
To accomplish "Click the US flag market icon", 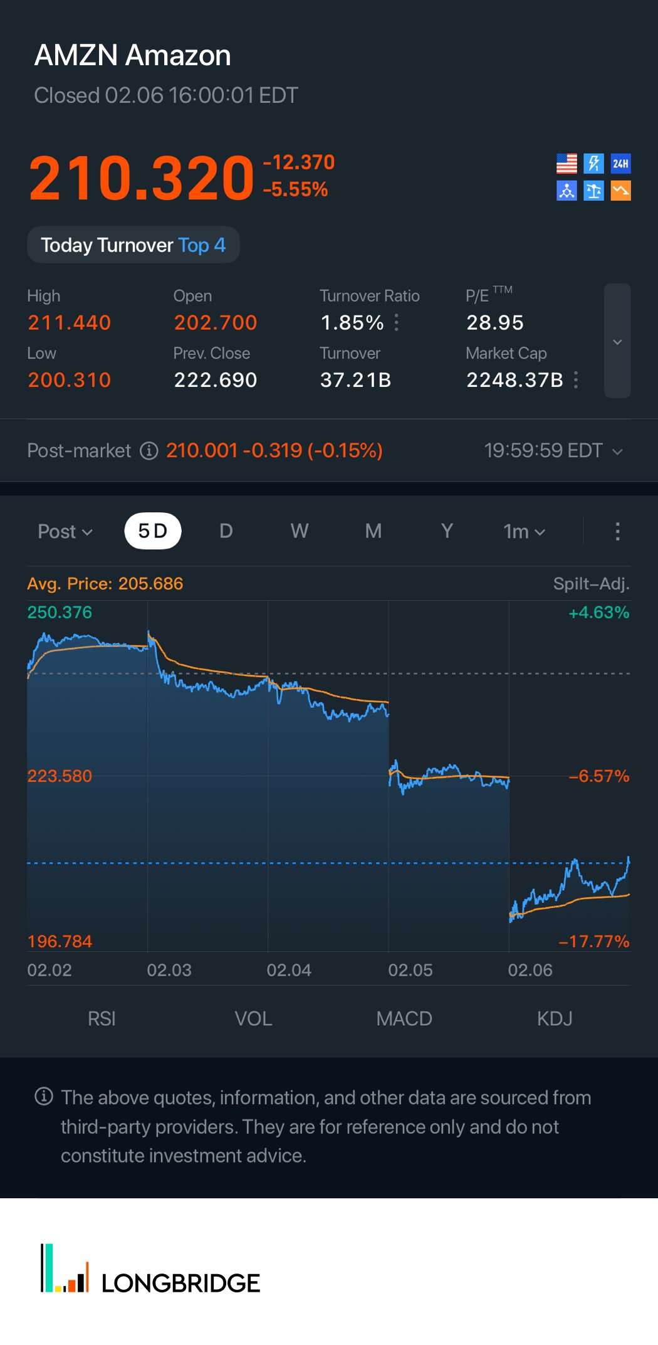I will (x=567, y=164).
